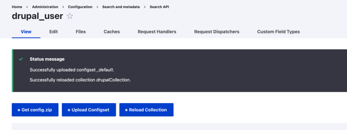The width and height of the screenshot is (347, 130).
Task: Switch to Request Dispatchers tab
Action: click(217, 32)
